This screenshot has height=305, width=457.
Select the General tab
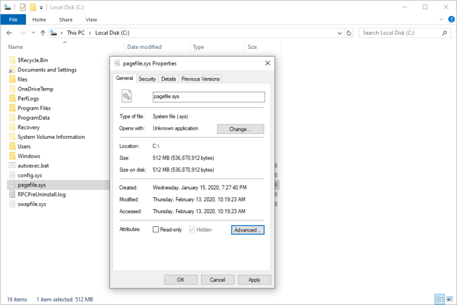[124, 78]
